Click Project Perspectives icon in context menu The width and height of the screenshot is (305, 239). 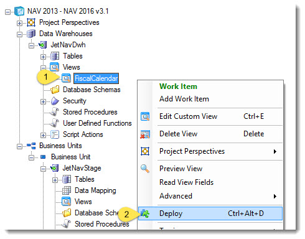tap(145, 151)
